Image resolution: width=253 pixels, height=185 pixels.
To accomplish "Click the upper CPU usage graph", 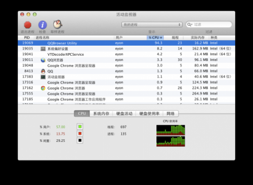I will [x=171, y=130].
